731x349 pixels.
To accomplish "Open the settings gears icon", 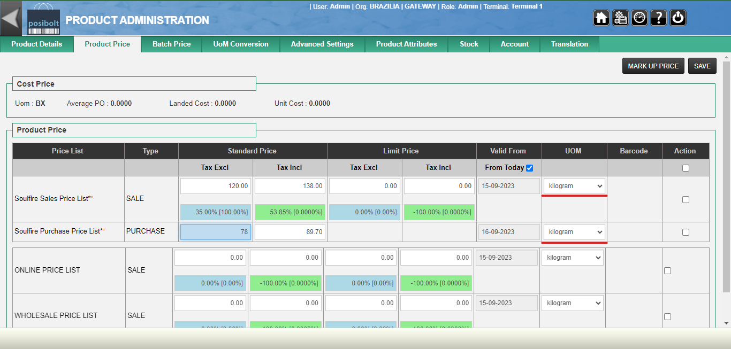I will click(621, 18).
